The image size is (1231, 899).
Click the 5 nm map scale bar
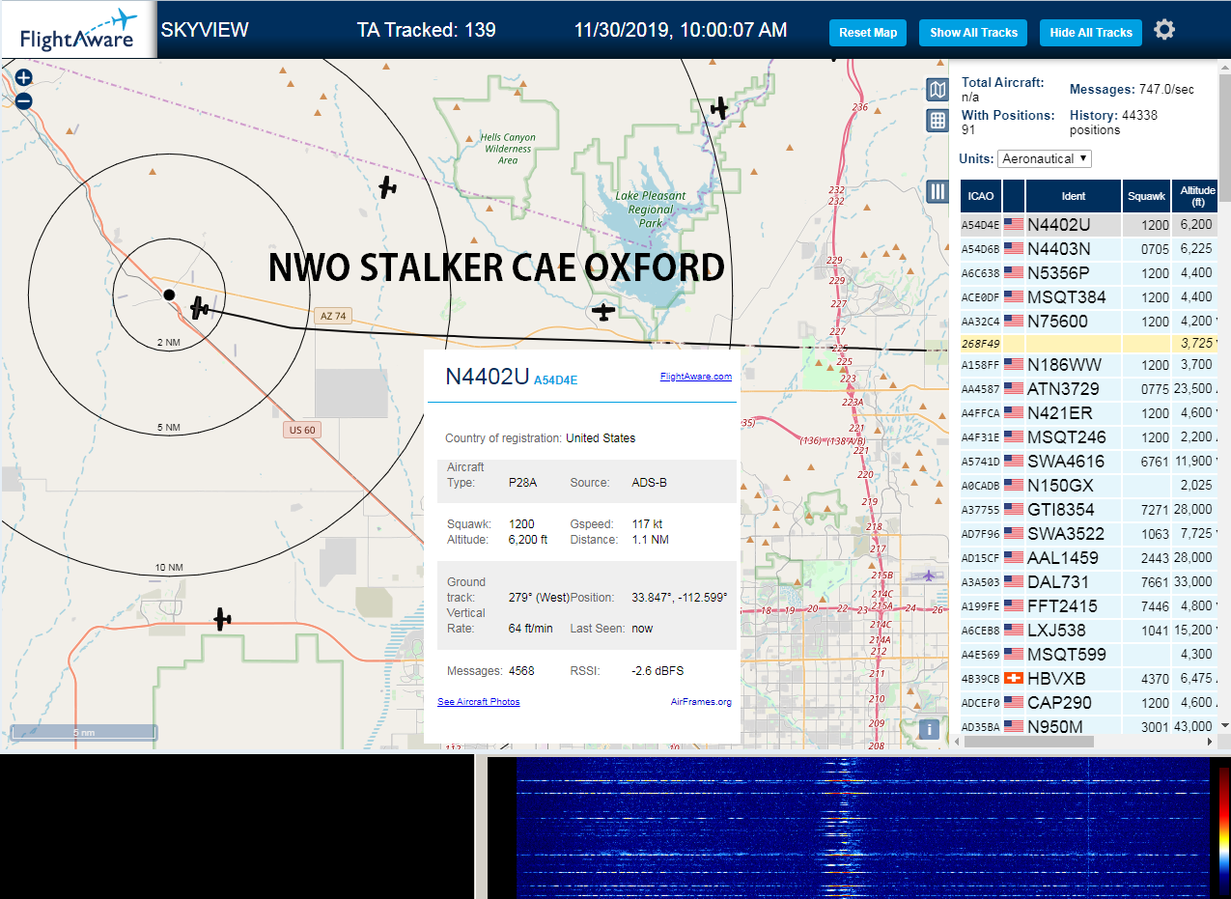[x=83, y=732]
